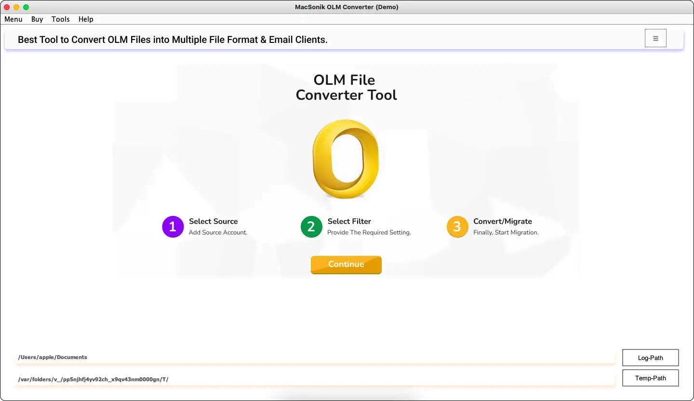Click the OLM File Converter Tool heading
Viewport: 694px width, 401px height.
coord(346,87)
